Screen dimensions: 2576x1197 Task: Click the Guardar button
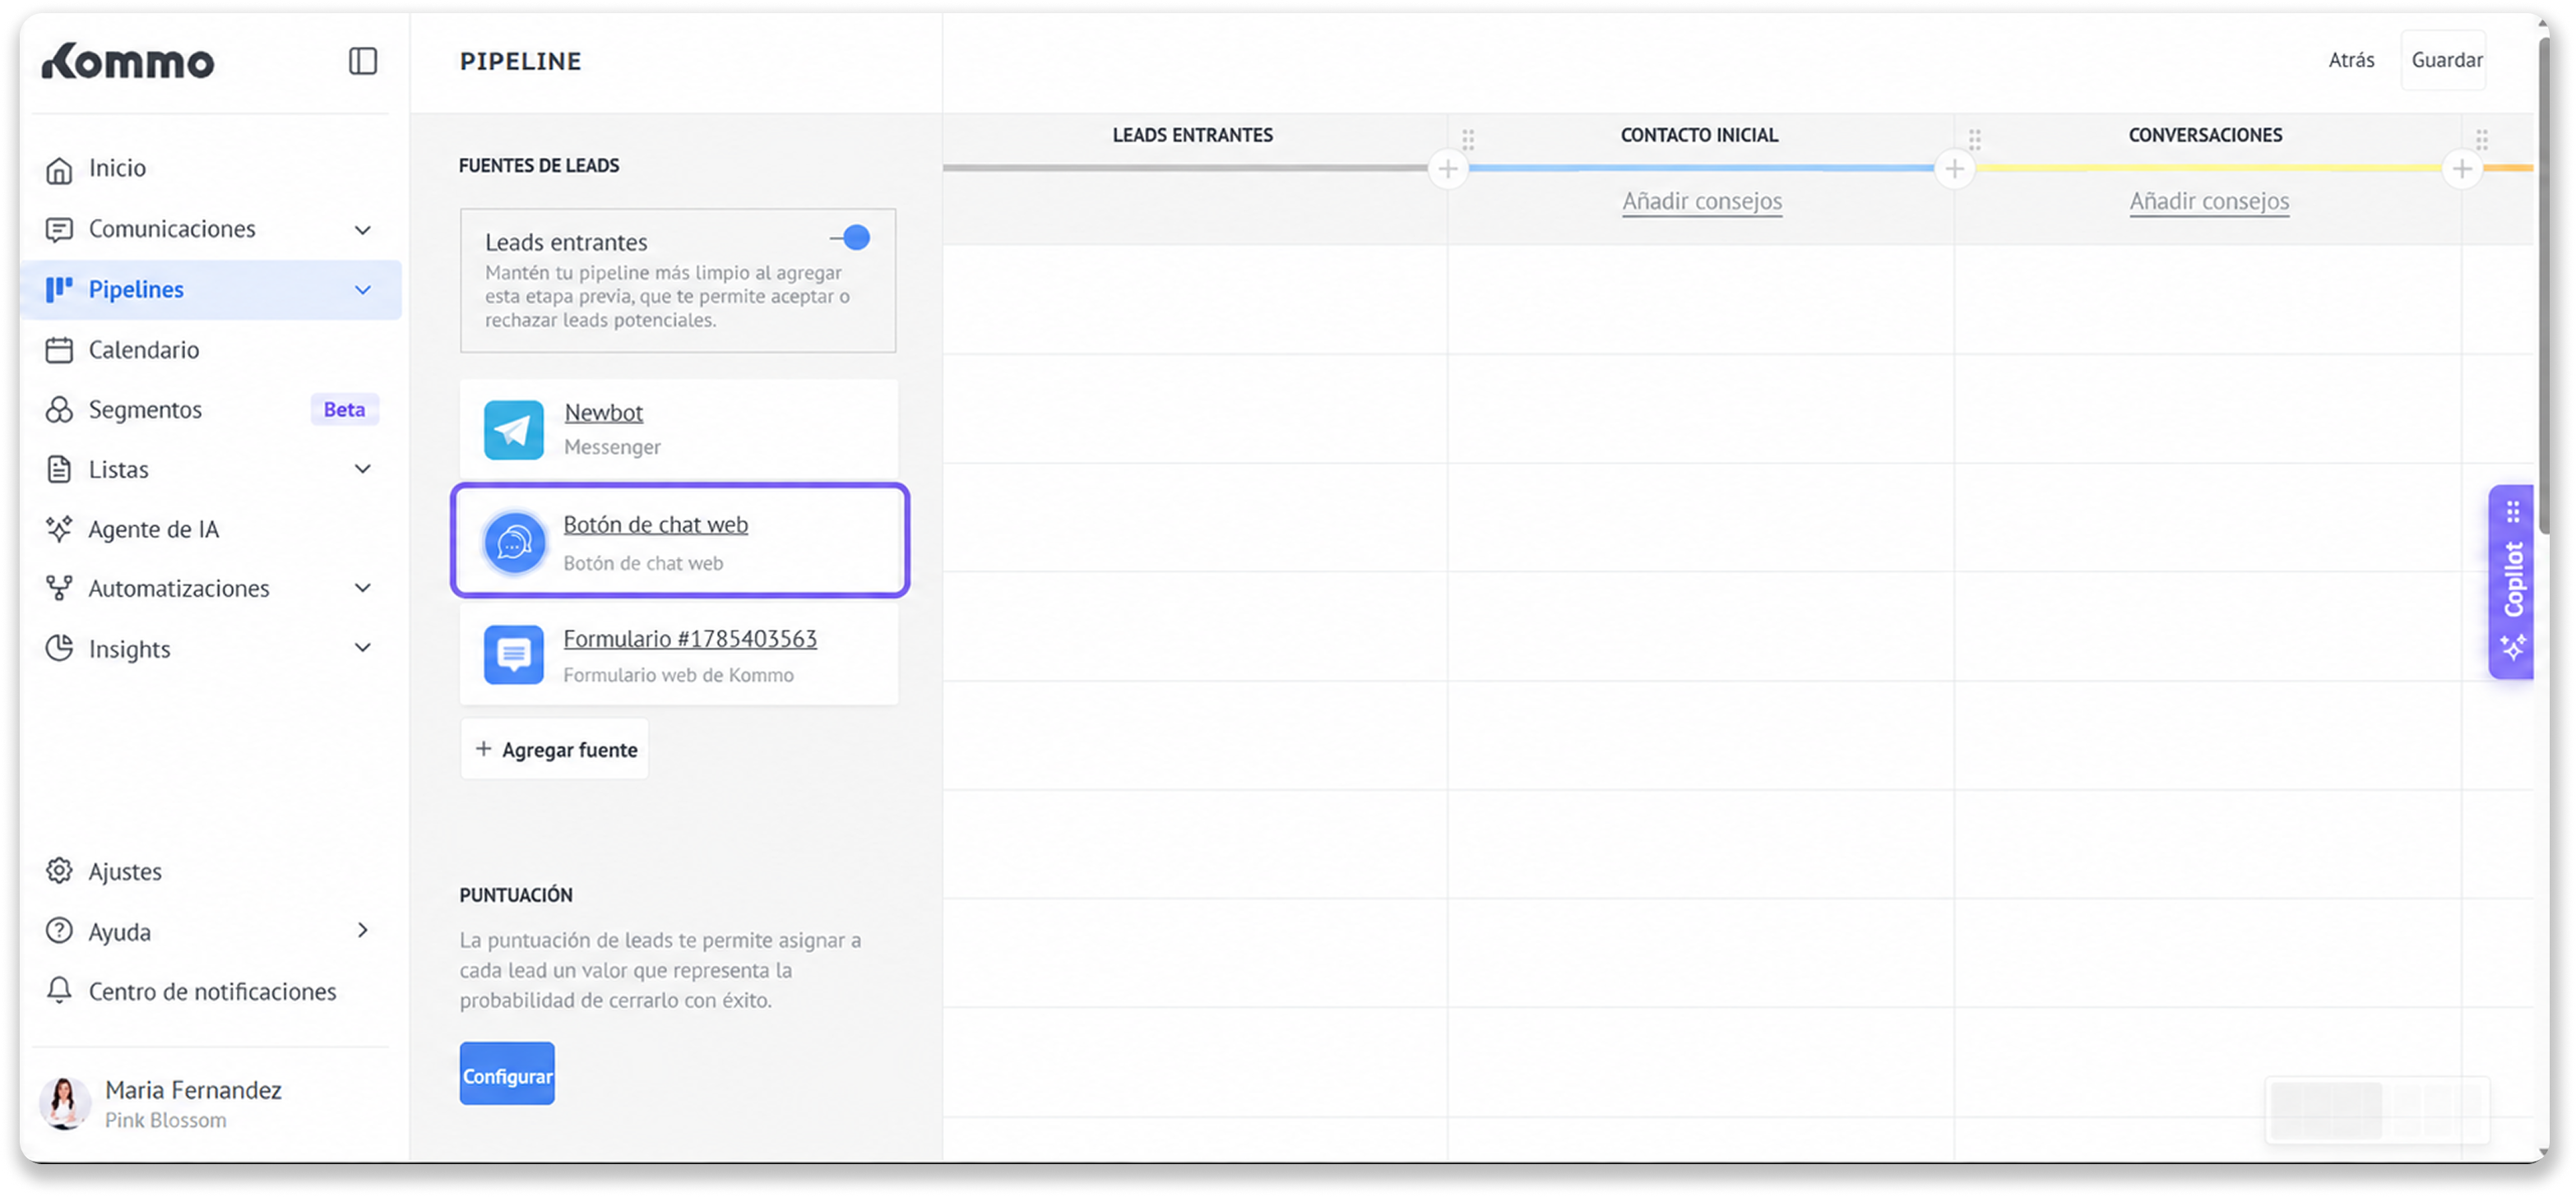(x=2445, y=60)
